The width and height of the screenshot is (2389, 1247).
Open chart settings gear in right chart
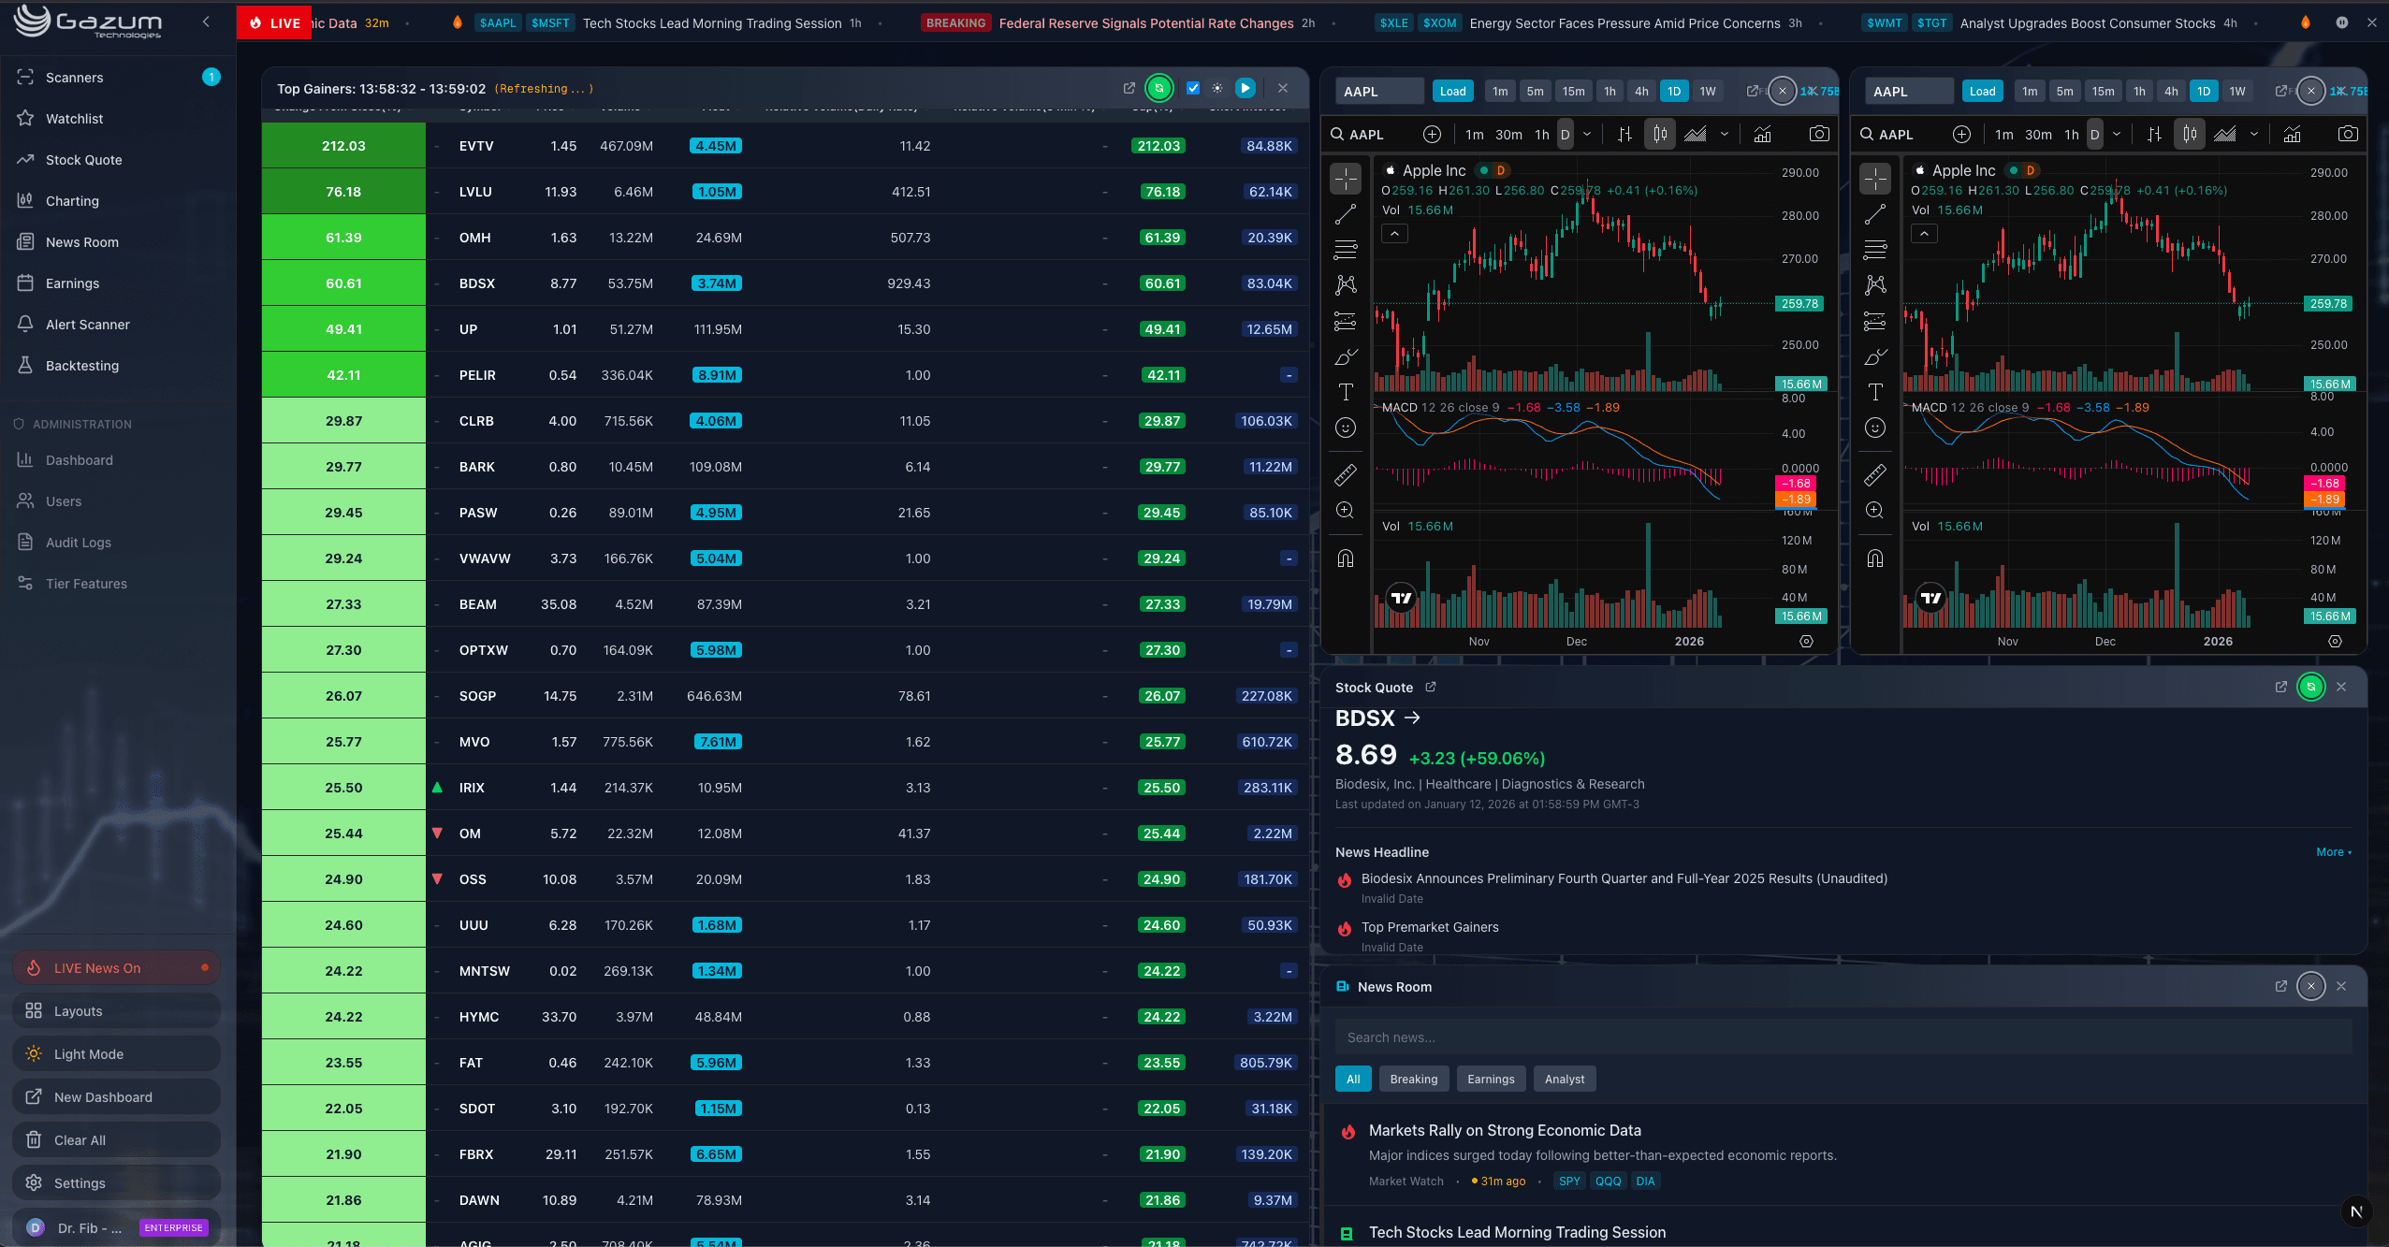(x=2335, y=642)
